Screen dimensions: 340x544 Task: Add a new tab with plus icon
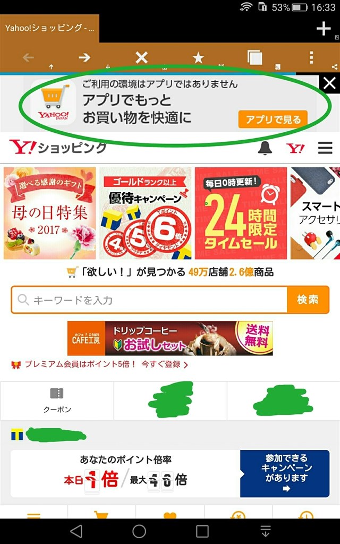(324, 29)
